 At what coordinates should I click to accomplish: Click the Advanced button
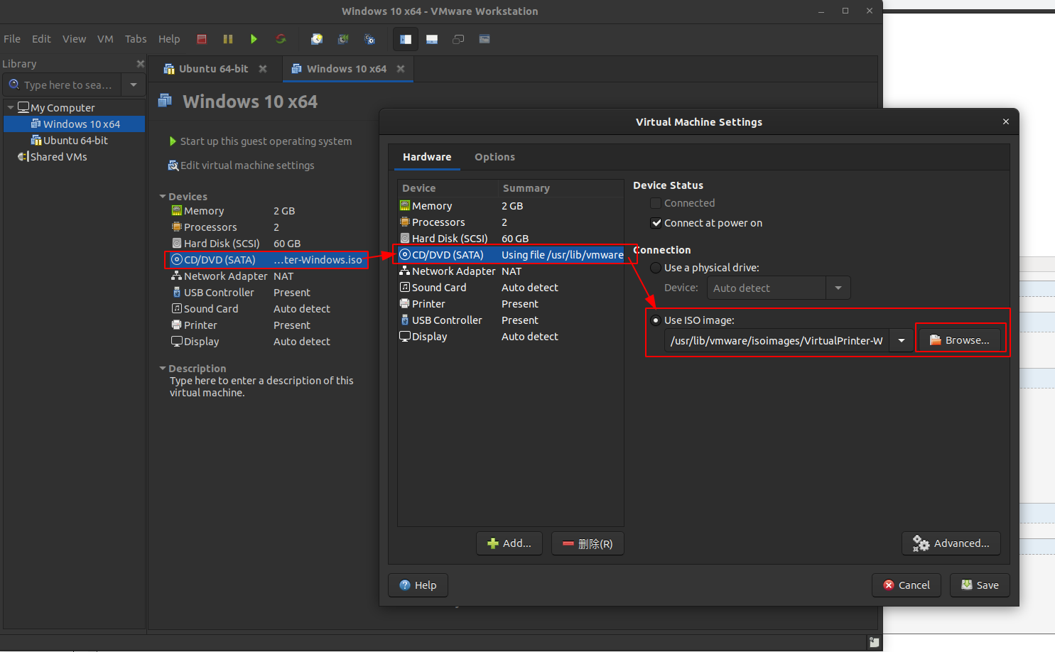tap(951, 543)
